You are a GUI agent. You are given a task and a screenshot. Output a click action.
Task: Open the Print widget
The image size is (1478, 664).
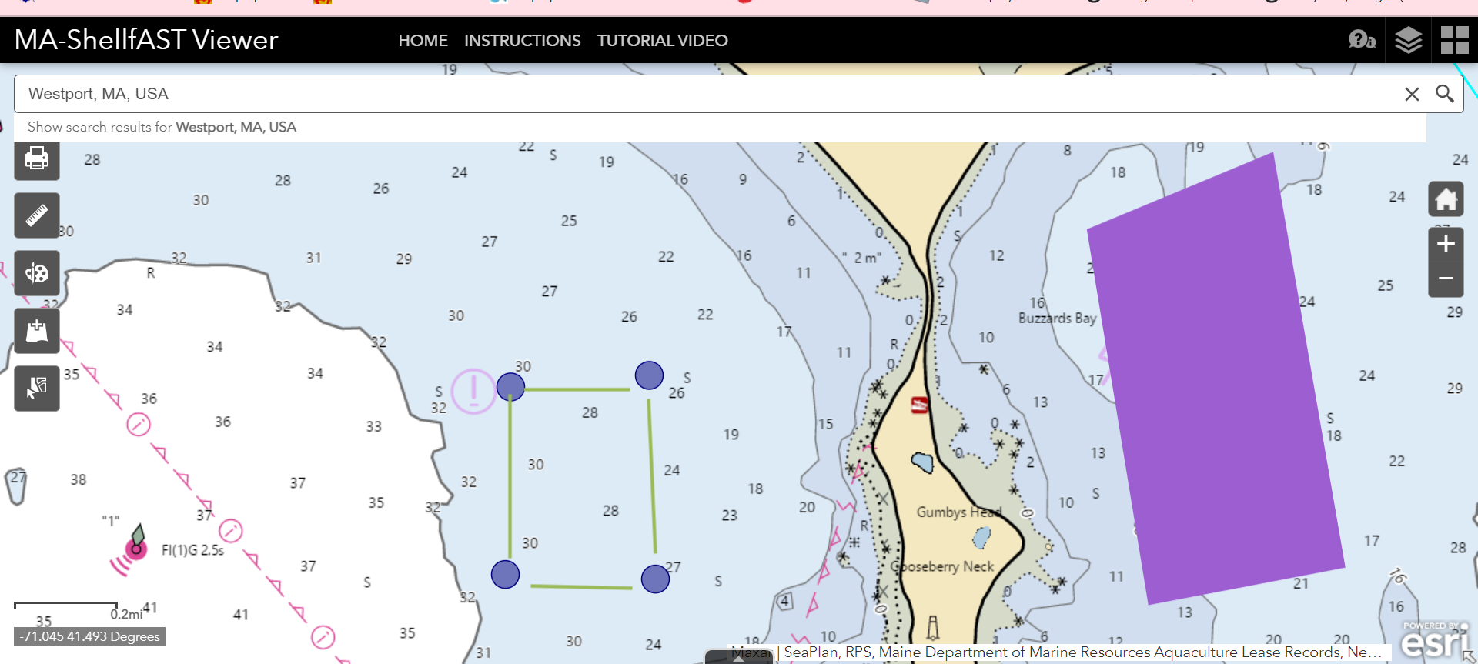pos(36,159)
